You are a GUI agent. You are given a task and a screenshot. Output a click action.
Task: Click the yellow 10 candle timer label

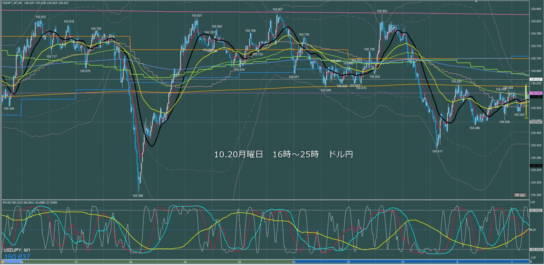point(526,118)
